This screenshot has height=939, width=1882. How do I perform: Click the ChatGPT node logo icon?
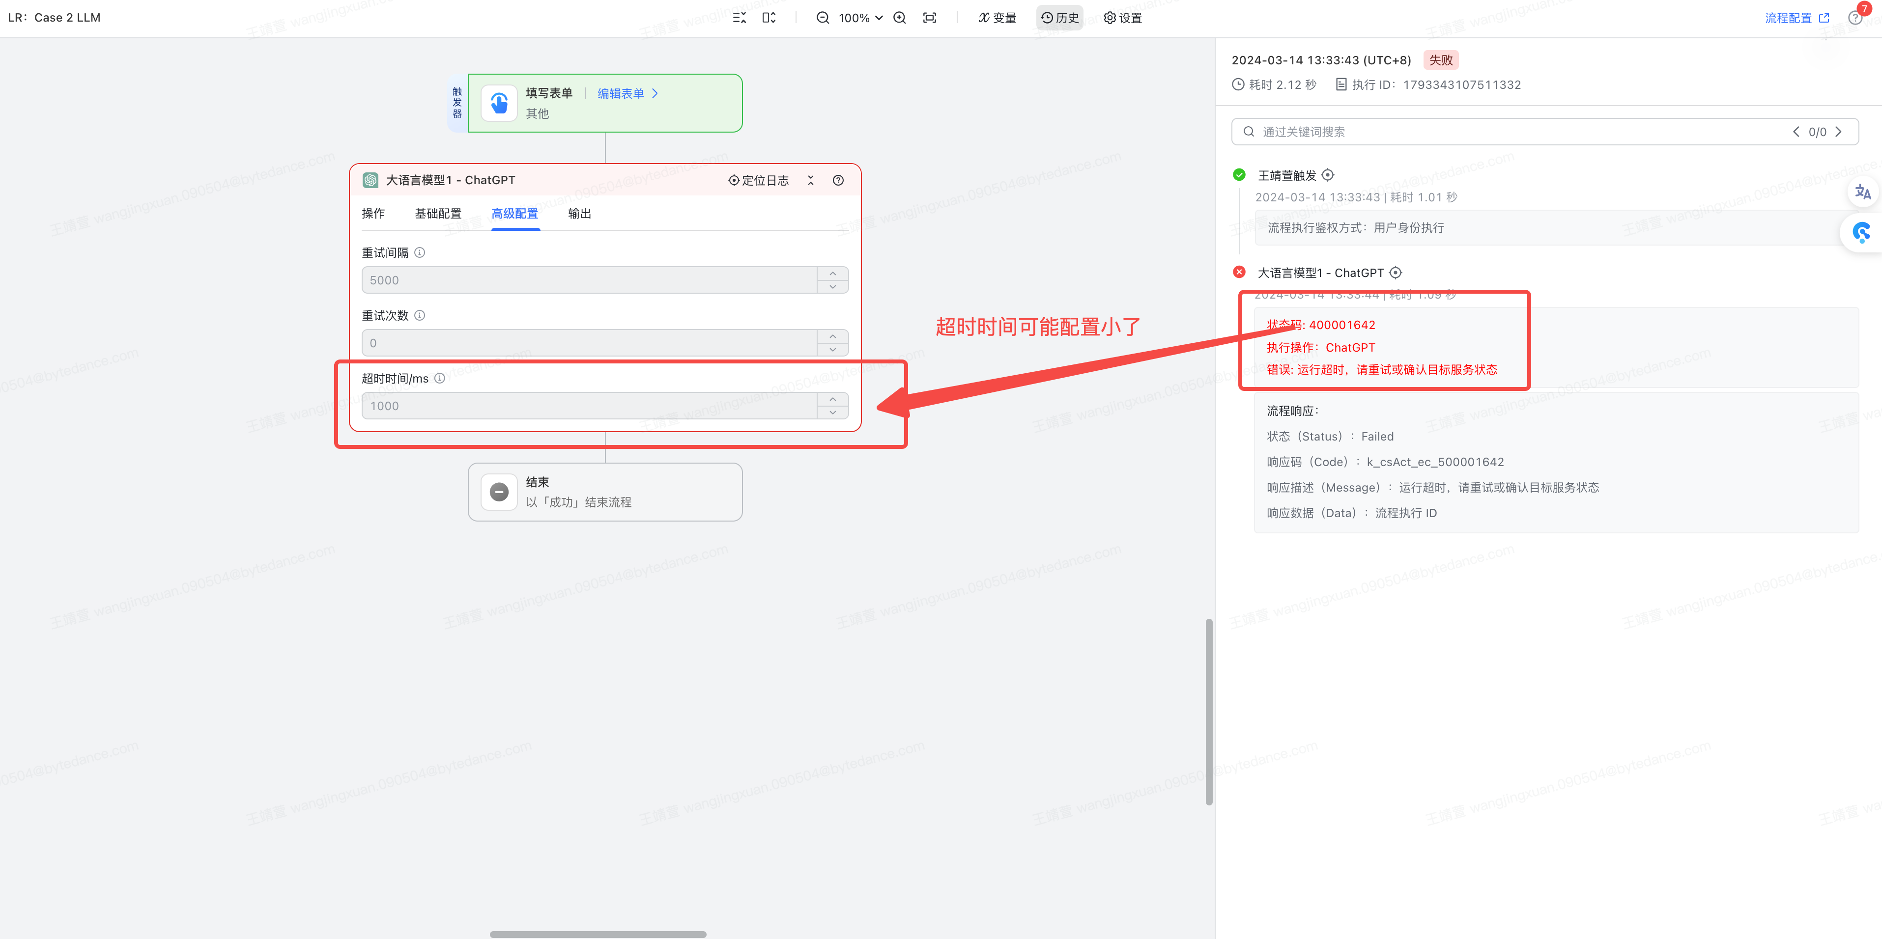click(371, 180)
